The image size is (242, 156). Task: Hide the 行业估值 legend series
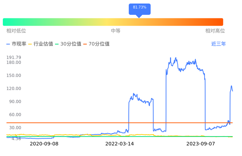41,44
